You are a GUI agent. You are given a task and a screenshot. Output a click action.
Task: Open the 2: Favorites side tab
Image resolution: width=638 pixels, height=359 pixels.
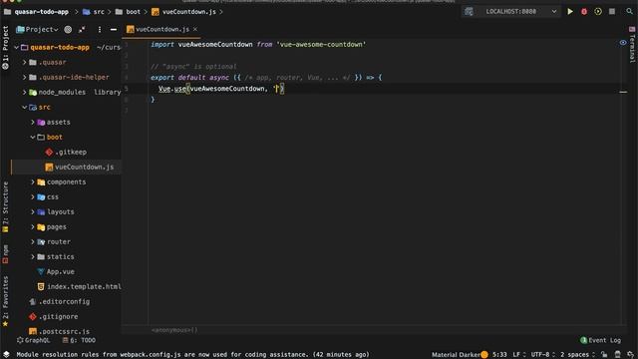[x=5, y=301]
